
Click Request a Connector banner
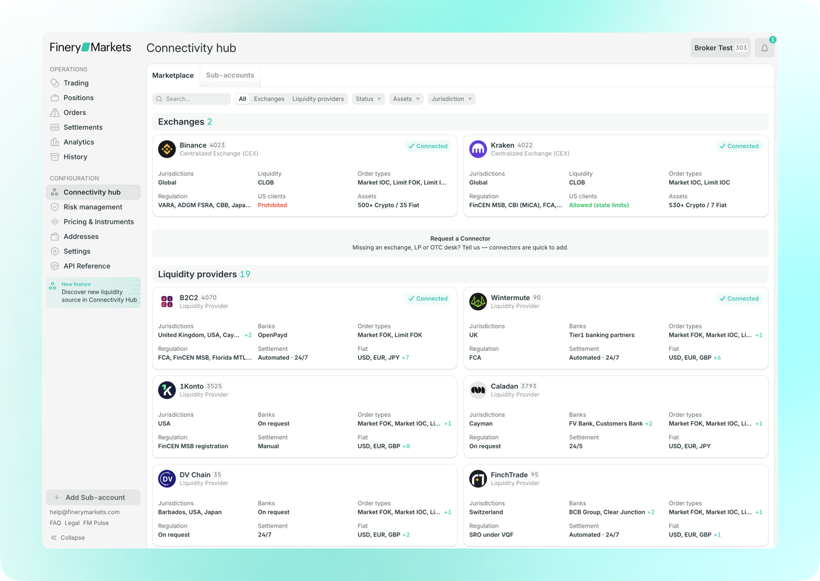460,243
